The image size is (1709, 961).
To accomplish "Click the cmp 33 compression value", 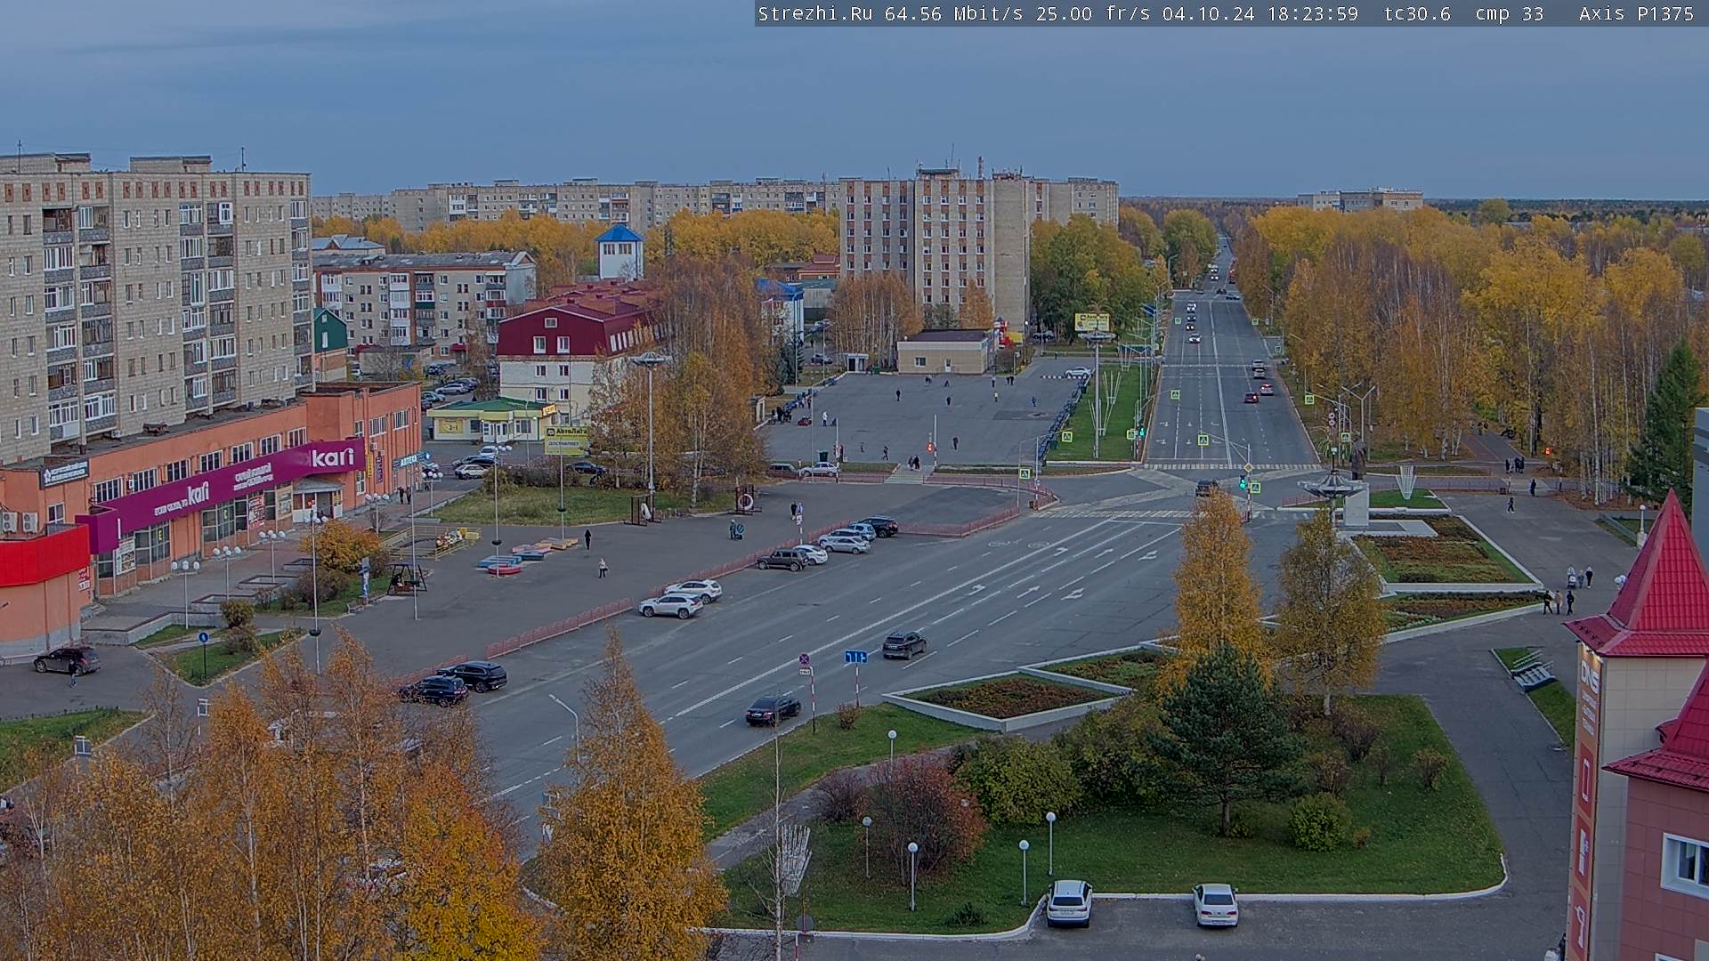I will click(x=1510, y=13).
